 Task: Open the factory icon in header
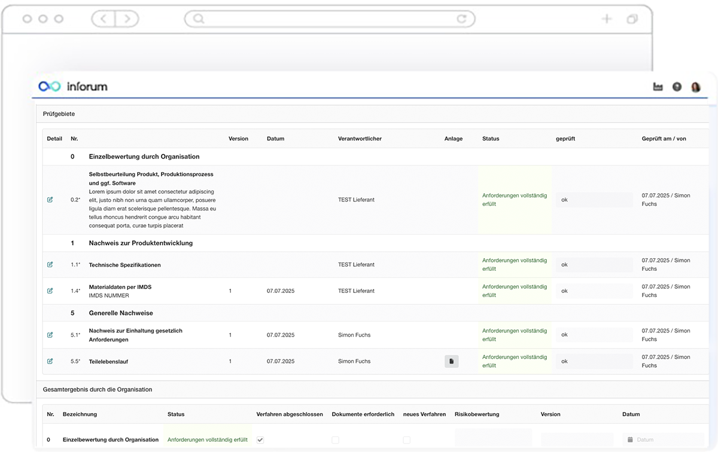tap(658, 87)
